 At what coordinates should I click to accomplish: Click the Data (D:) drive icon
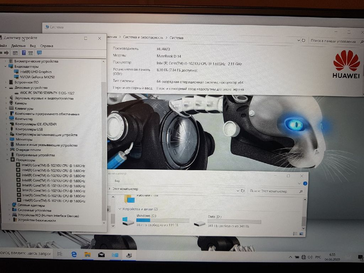(x=200, y=223)
